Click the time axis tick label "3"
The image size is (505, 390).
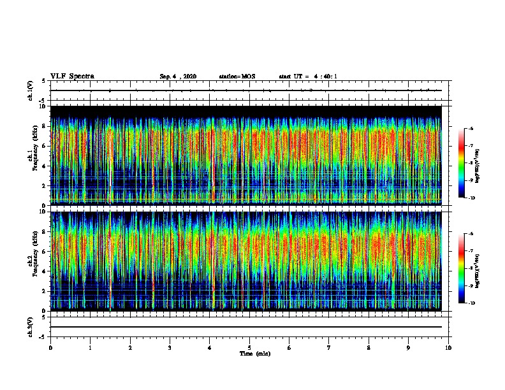[170, 348]
